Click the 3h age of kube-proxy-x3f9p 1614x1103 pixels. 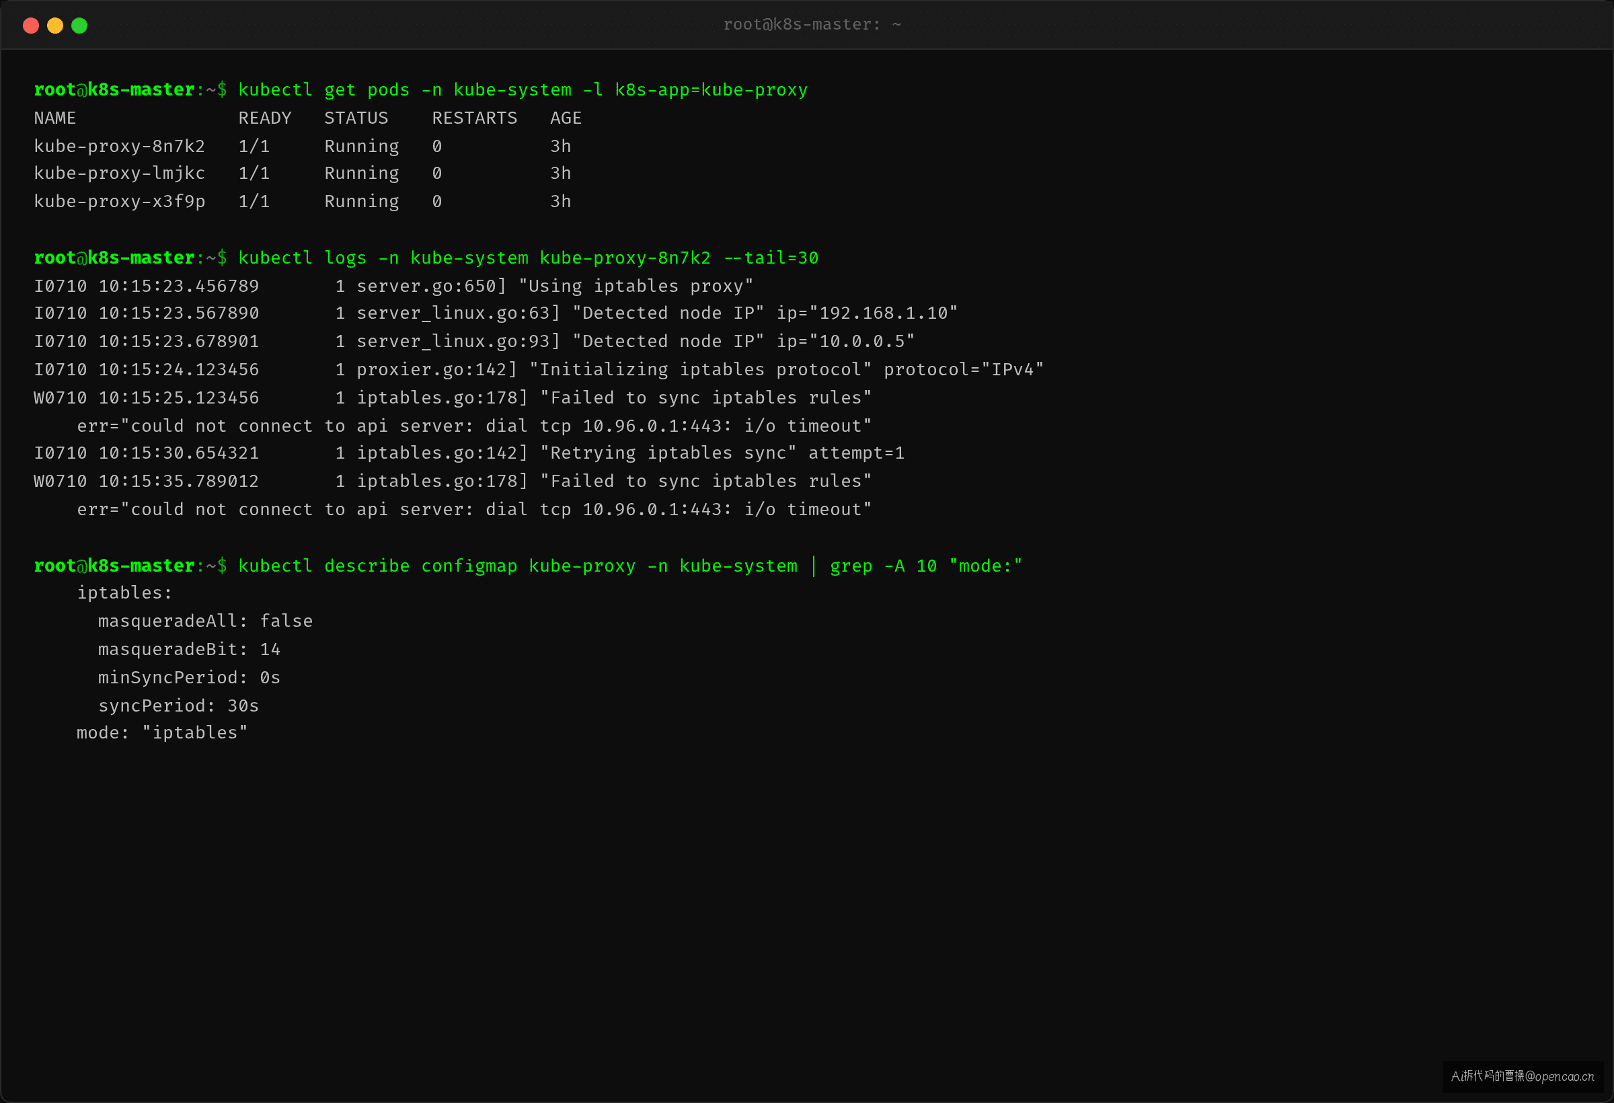[560, 201]
